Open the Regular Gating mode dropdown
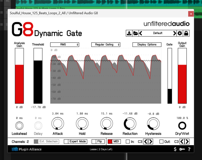Screen dimensions: 202x160 (106, 44)
